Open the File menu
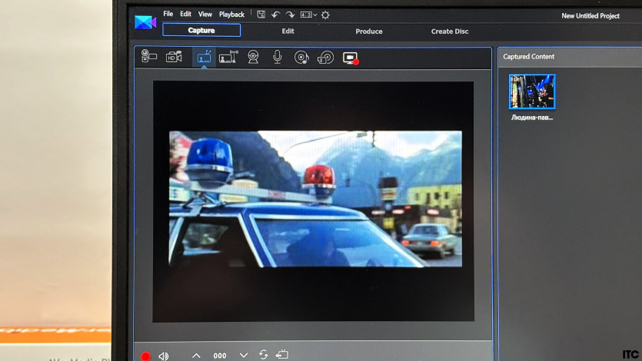The image size is (642, 361). pyautogui.click(x=168, y=15)
